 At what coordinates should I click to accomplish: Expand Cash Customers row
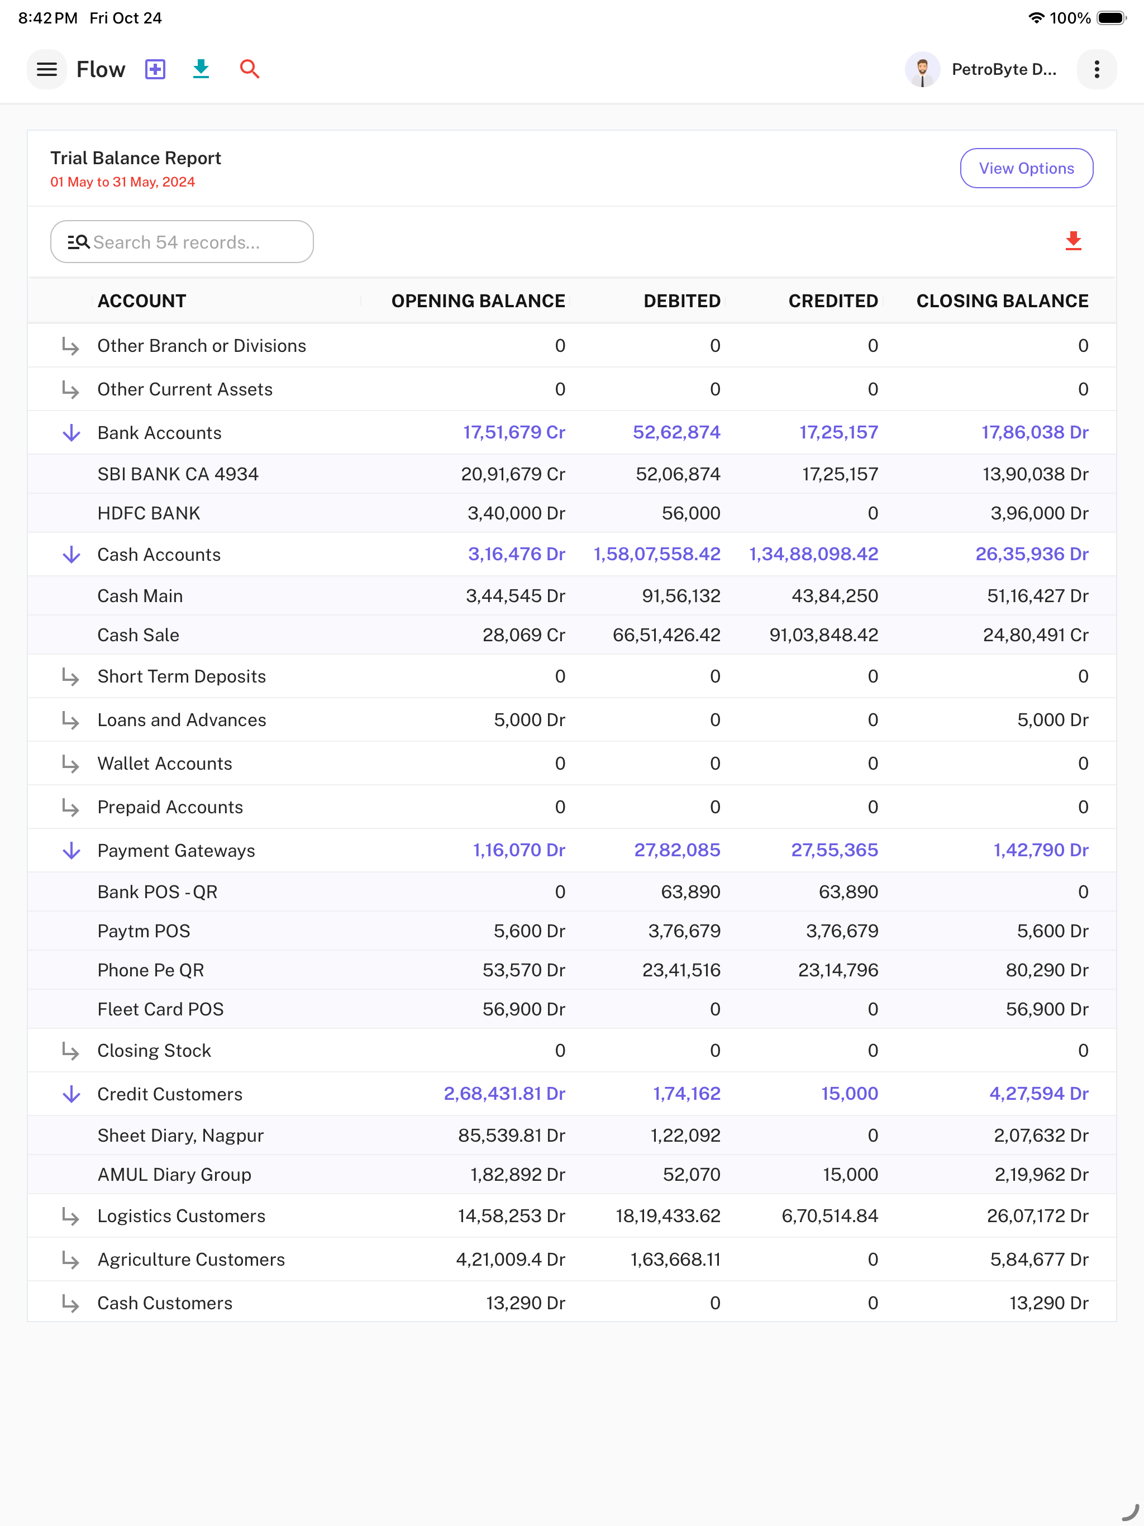click(70, 1303)
